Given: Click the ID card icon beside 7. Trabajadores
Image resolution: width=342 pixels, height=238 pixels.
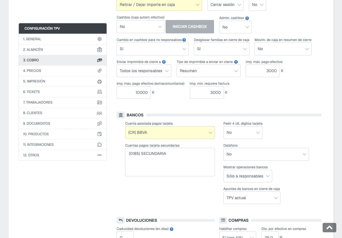Looking at the screenshot, I should [x=99, y=102].
